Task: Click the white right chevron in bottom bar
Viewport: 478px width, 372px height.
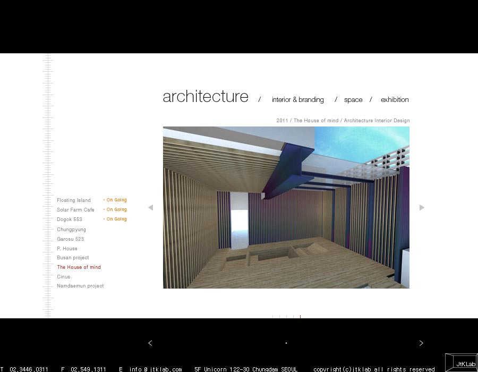Action: pyautogui.click(x=421, y=343)
